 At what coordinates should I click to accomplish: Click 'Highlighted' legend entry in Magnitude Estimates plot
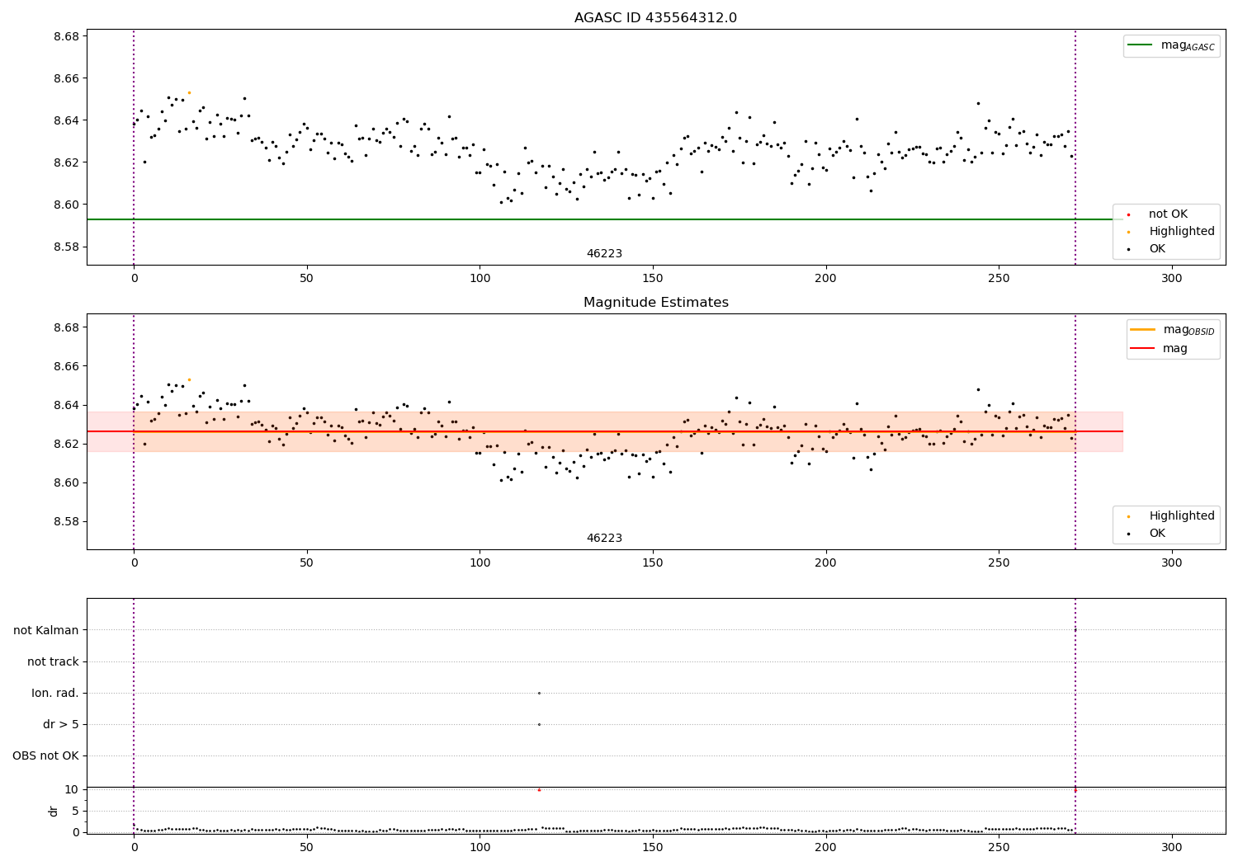tap(1181, 516)
